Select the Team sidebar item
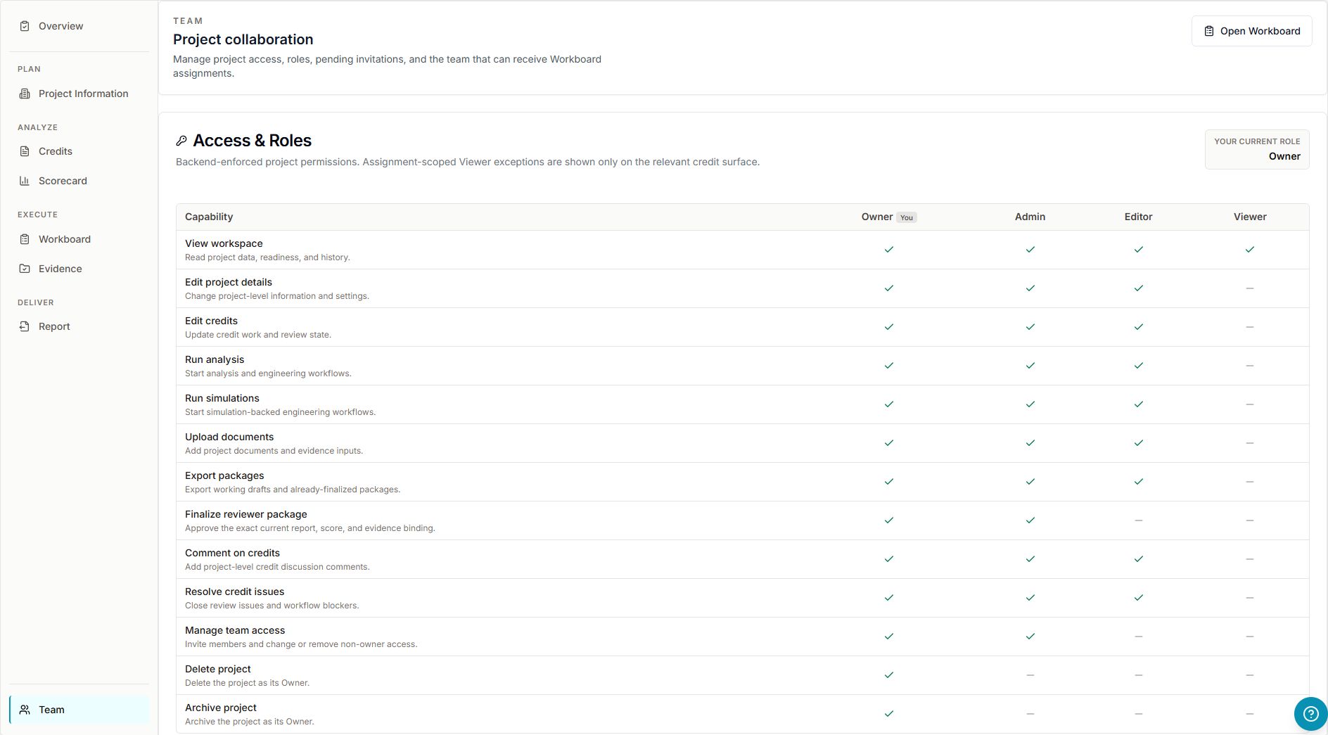The height and width of the screenshot is (735, 1328). point(79,710)
